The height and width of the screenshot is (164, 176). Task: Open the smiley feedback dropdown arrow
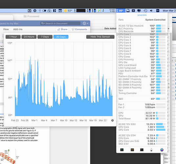click(x=88, y=23)
